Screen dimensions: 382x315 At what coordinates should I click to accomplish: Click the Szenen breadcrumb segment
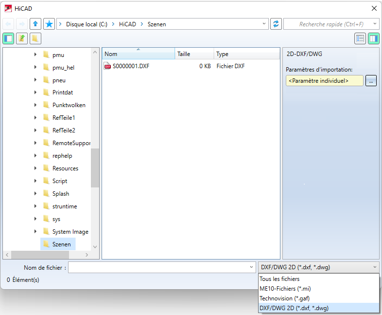[x=156, y=24]
